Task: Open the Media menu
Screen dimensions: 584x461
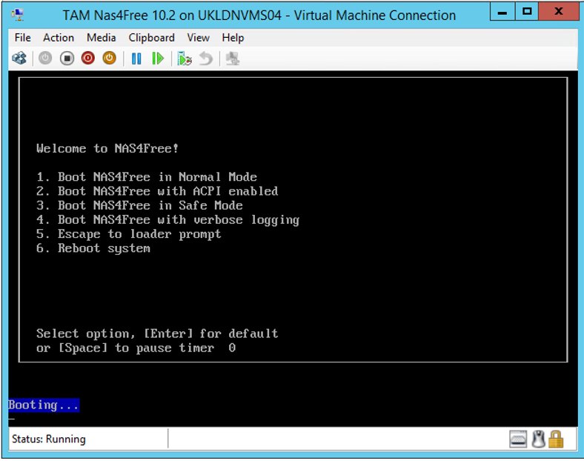Action: click(x=102, y=38)
